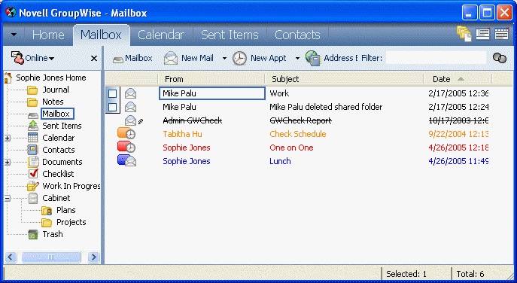Image resolution: width=517 pixels, height=283 pixels.
Task: Click the 'Total: 6' status bar entry
Action: point(470,274)
